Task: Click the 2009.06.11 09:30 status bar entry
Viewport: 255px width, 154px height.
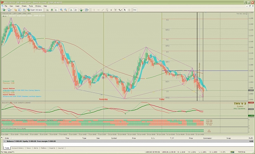Action: click(169, 152)
